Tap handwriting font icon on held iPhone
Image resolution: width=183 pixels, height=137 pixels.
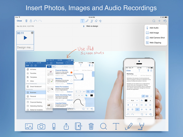pos(142,100)
